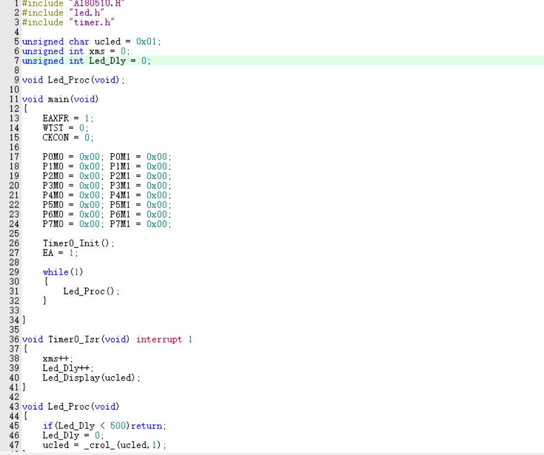Select the Led_Proc prototype on line 9
The height and width of the screenshot is (455, 544).
pos(73,80)
